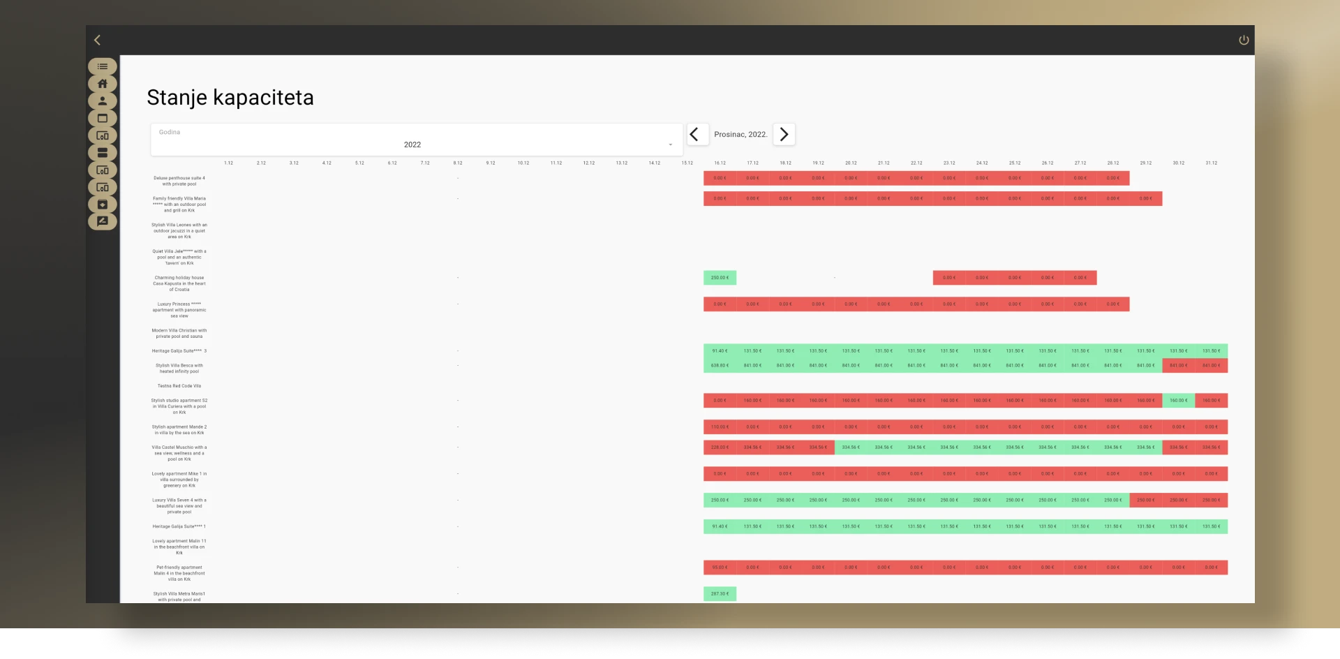
Task: Select the 638.80 € Villa Besca cell on 16.12
Action: coord(720,365)
